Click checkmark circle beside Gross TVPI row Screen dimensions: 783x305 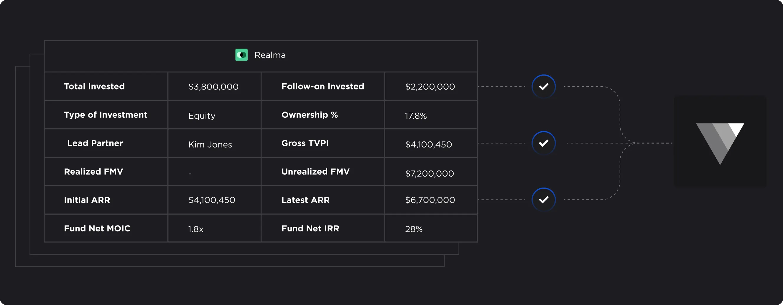point(544,143)
